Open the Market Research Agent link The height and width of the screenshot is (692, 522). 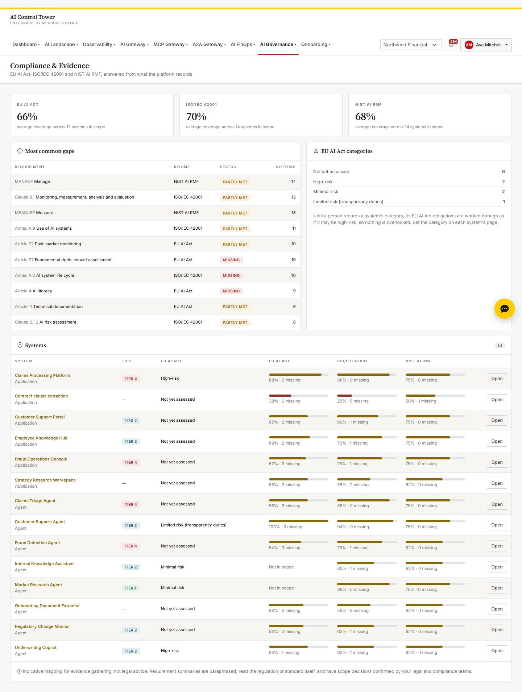38,585
